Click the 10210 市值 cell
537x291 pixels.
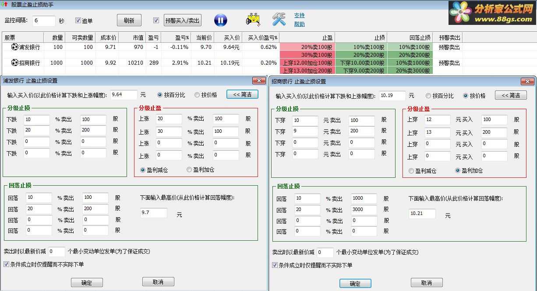tap(131, 63)
